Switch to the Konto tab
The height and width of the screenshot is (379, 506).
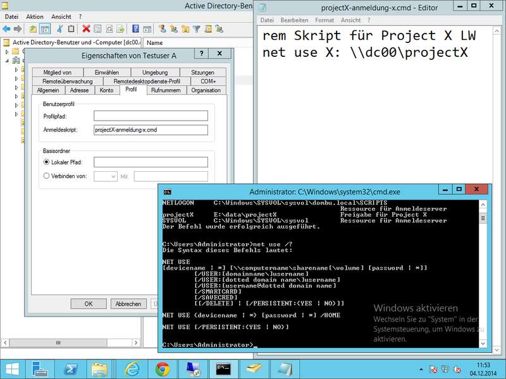[107, 90]
